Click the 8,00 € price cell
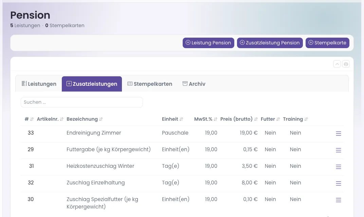 point(250,183)
